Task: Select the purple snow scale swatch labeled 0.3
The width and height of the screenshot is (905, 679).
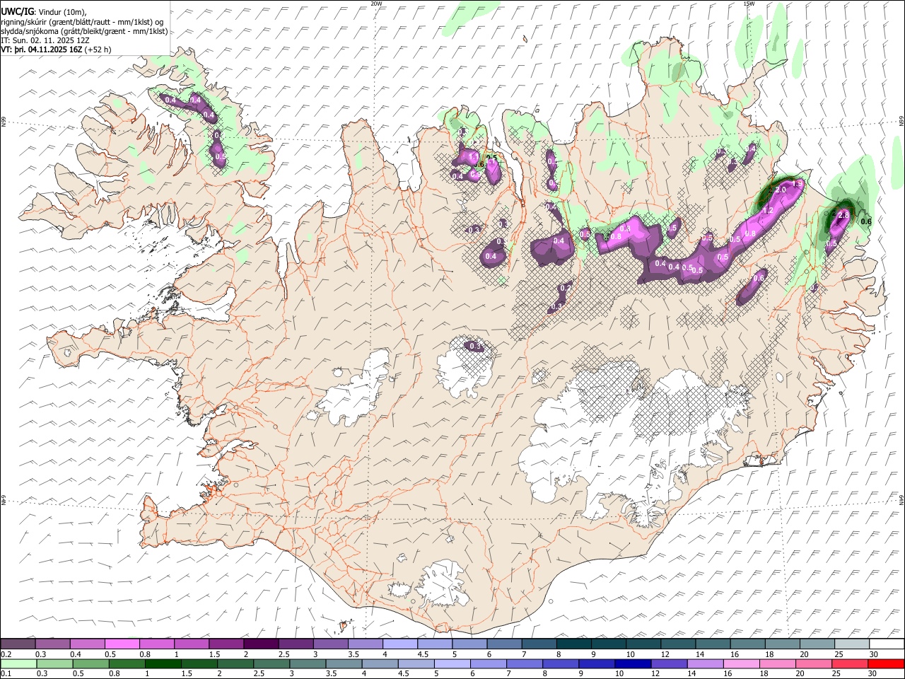Action: tap(52, 644)
